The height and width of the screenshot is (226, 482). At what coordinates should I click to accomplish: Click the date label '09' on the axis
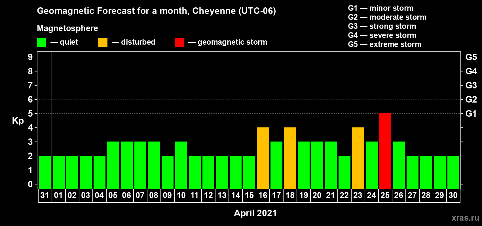point(167,195)
